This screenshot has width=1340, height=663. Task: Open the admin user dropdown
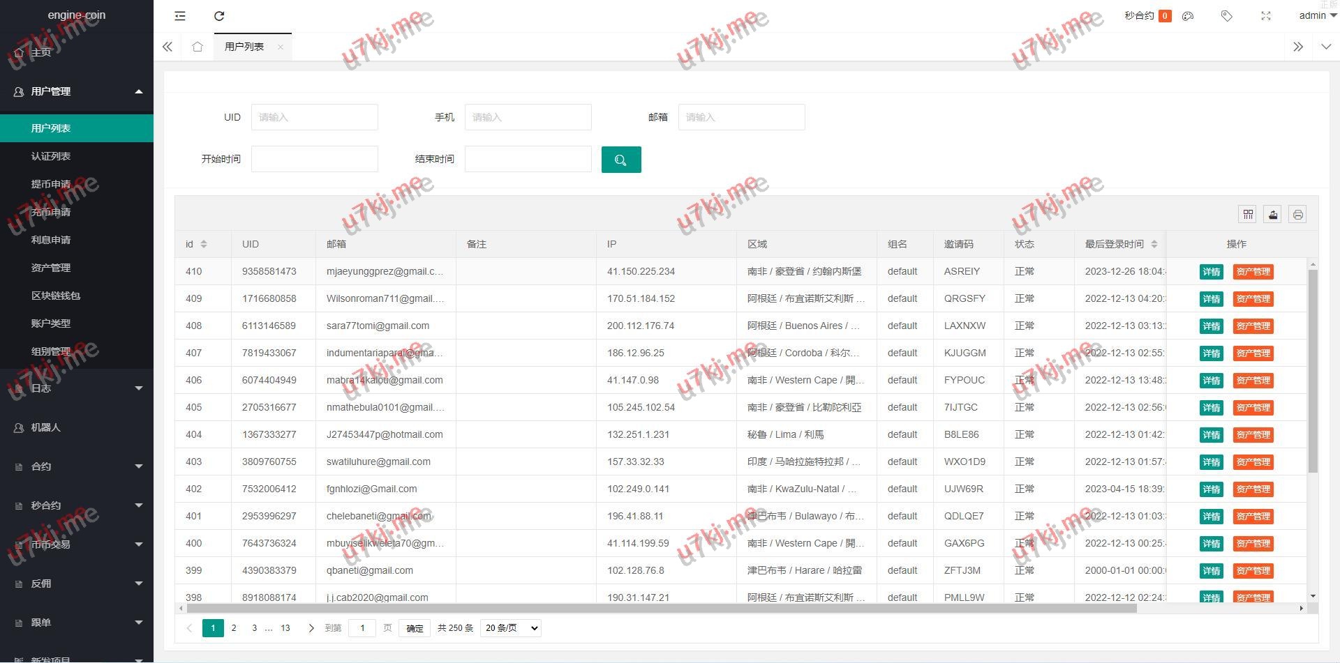tap(1317, 15)
